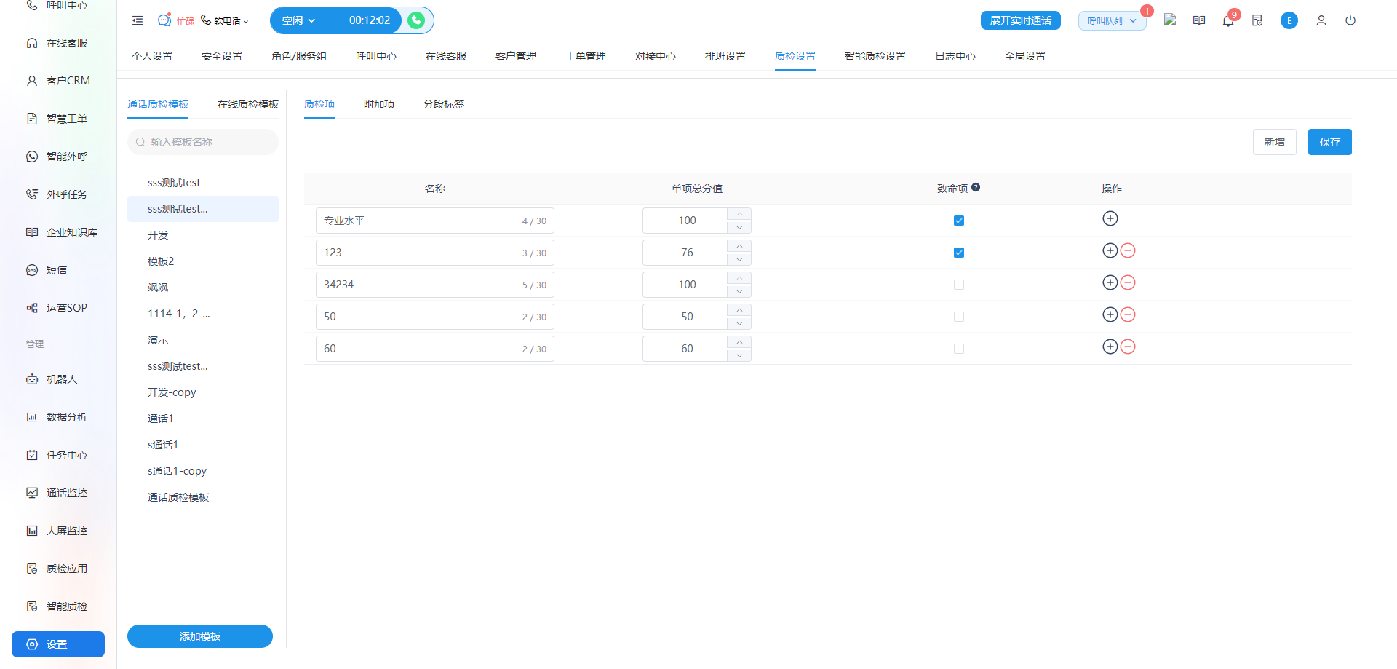Open 外呼任务 in the sidebar

(58, 194)
